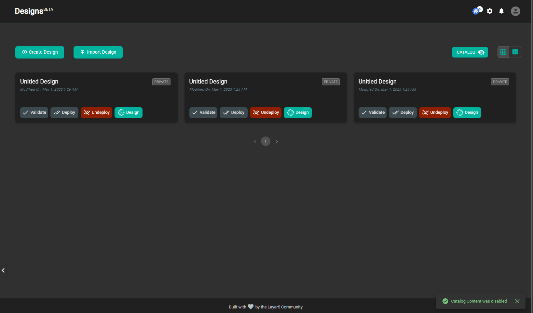Create a new design
This screenshot has width=533, height=313.
tap(39, 52)
